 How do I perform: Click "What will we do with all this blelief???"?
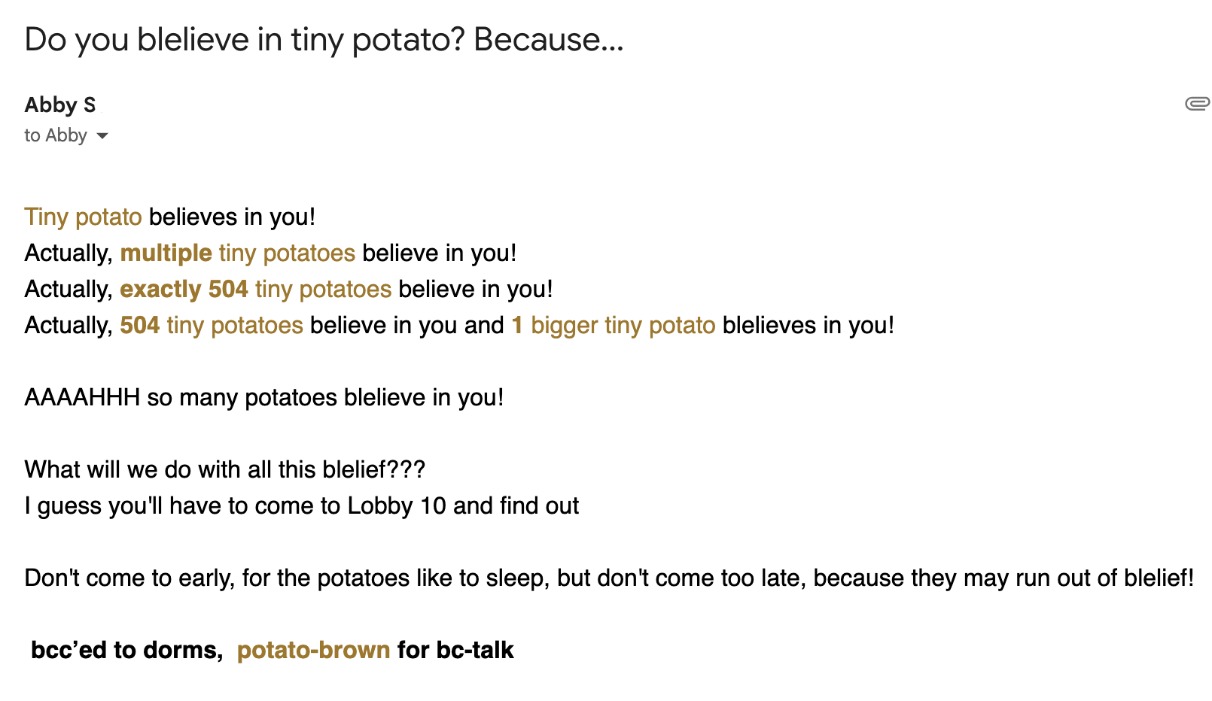point(225,469)
